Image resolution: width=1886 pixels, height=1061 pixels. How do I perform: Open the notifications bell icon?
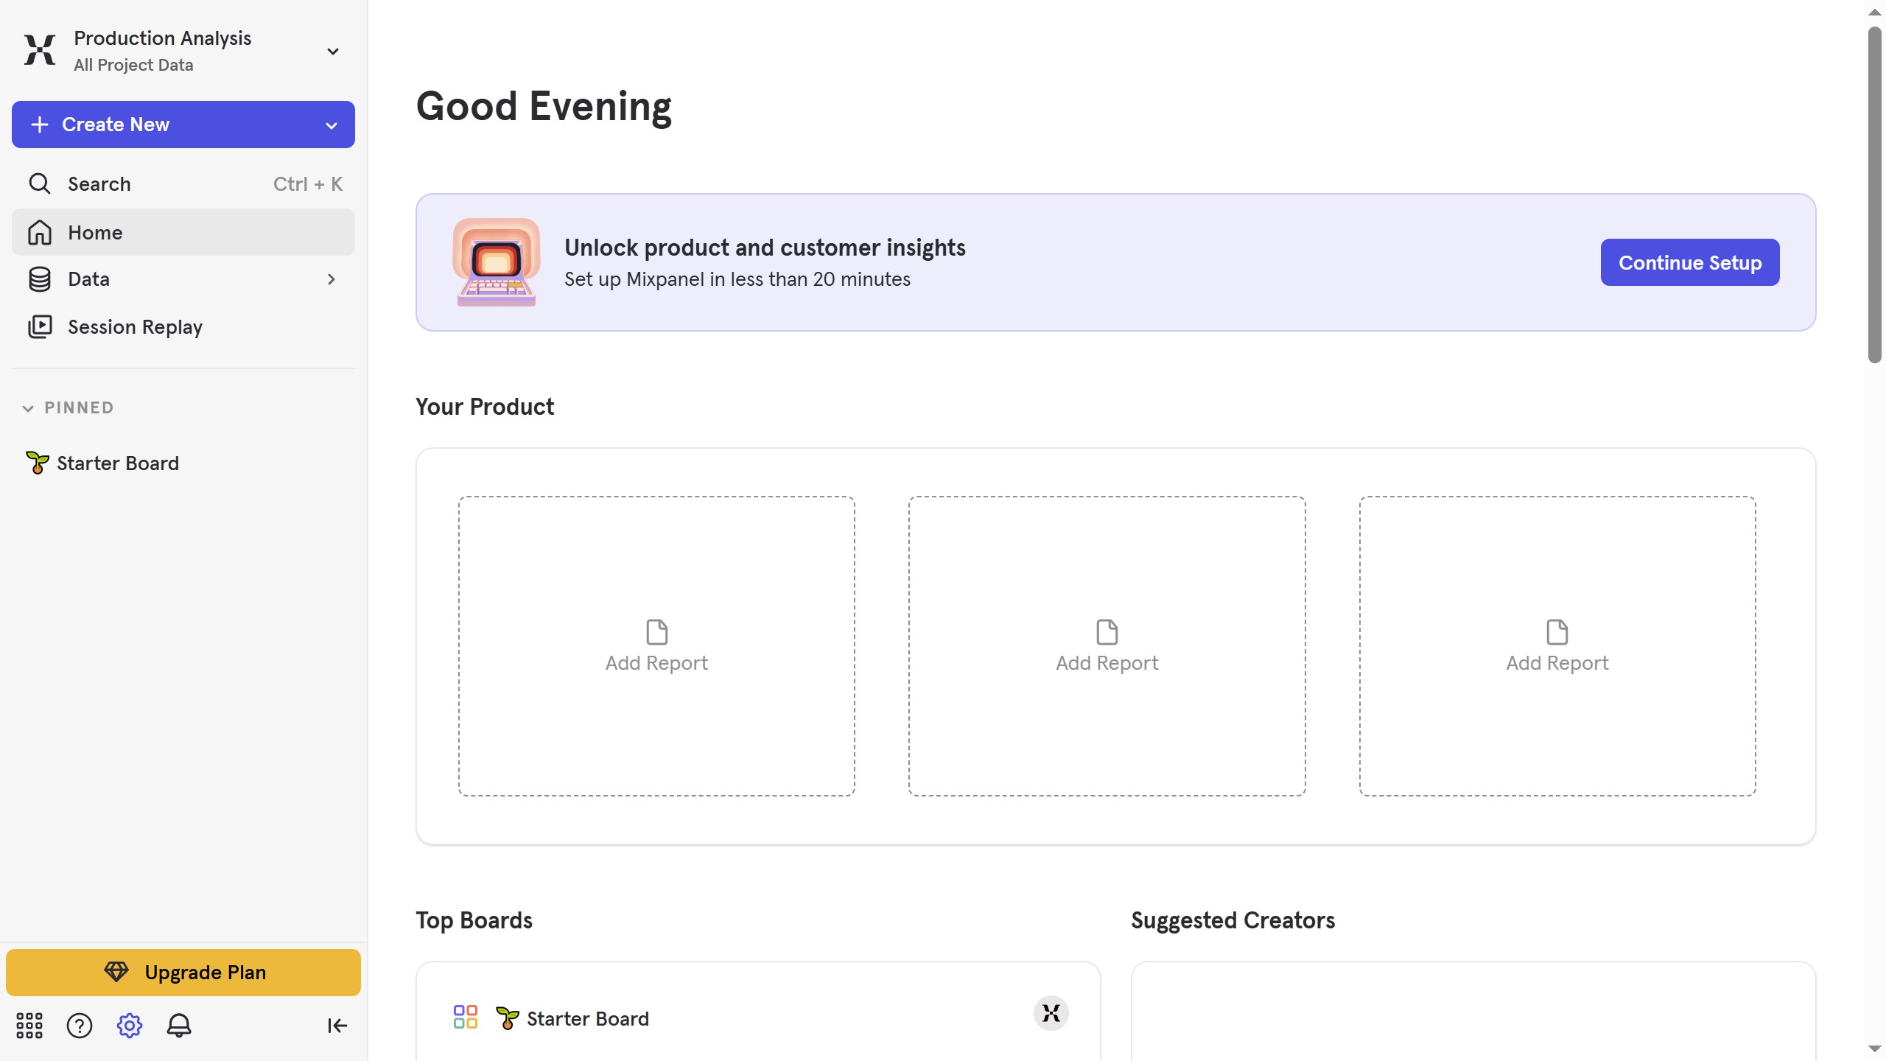[x=179, y=1025]
